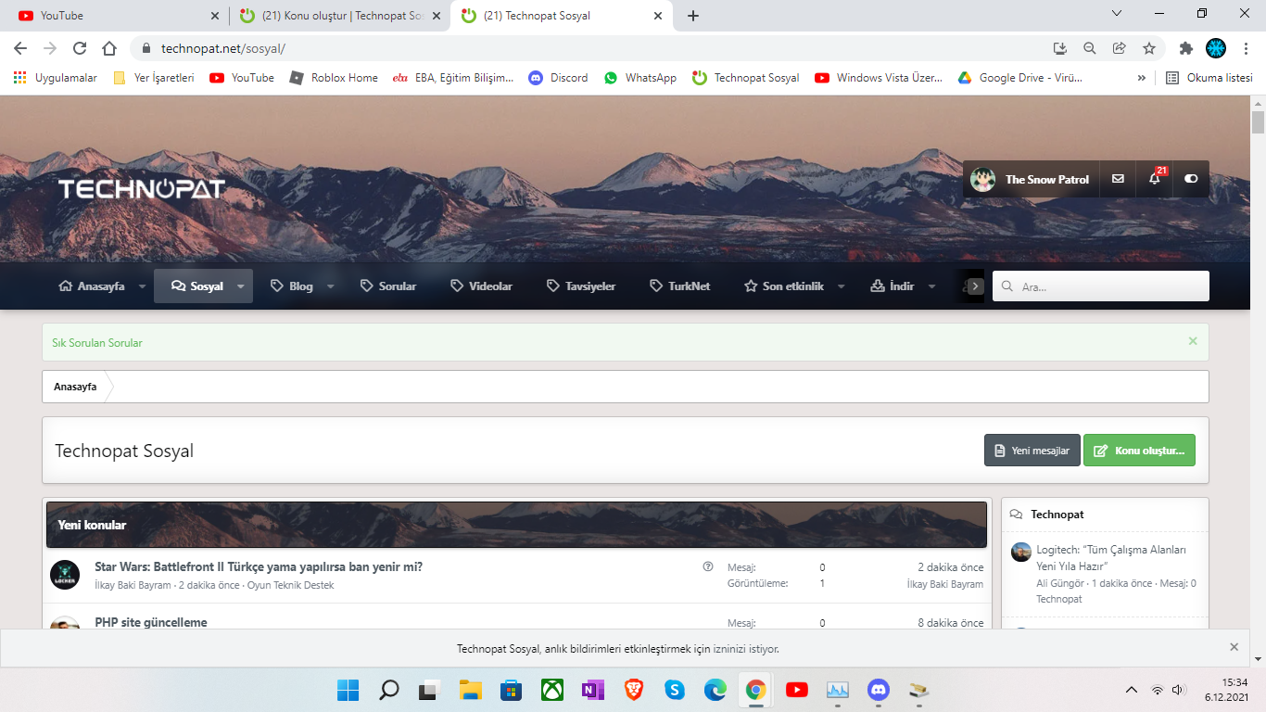Go to the Anasayfa navigation item
Screen dimensions: 1266x712
point(91,286)
